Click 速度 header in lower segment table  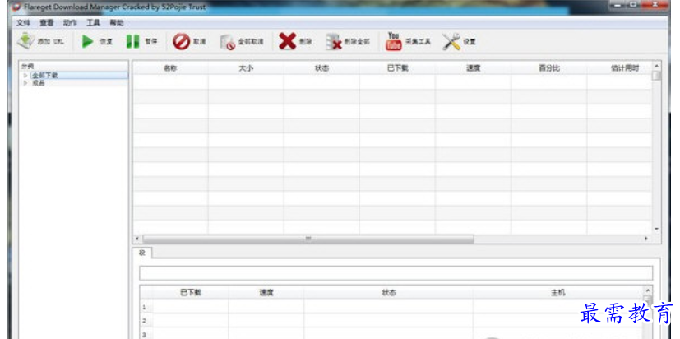point(266,293)
